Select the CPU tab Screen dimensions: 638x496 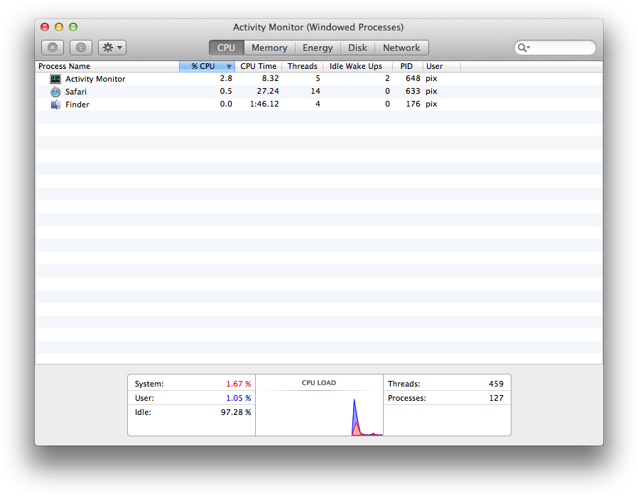(x=226, y=48)
